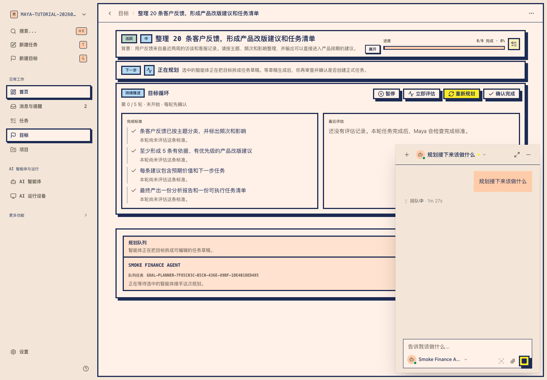The height and width of the screenshot is (380, 547).
Task: Click the help question mark icon
Action: (x=86, y=369)
